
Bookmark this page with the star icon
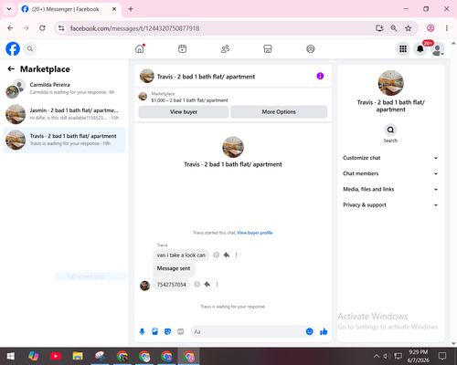point(409,28)
